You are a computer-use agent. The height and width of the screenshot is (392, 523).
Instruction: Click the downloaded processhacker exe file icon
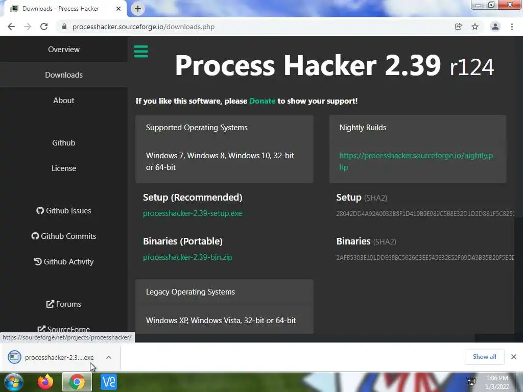coord(14,357)
